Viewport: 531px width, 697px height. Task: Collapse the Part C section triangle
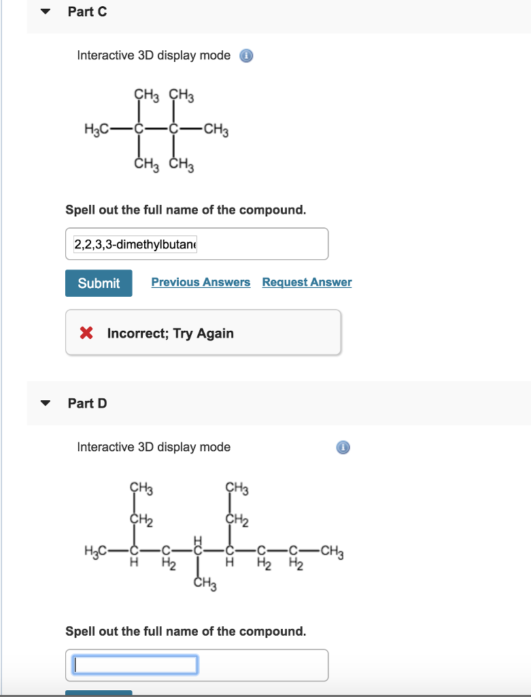coord(46,12)
